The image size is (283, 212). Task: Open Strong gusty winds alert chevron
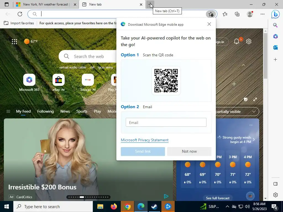[254, 139]
